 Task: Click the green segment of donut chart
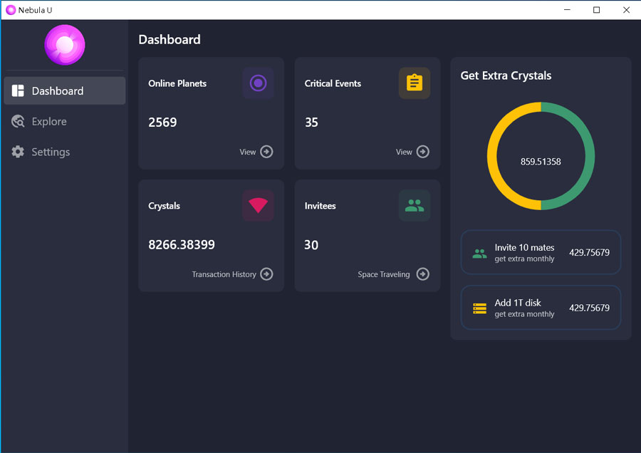tap(589, 156)
